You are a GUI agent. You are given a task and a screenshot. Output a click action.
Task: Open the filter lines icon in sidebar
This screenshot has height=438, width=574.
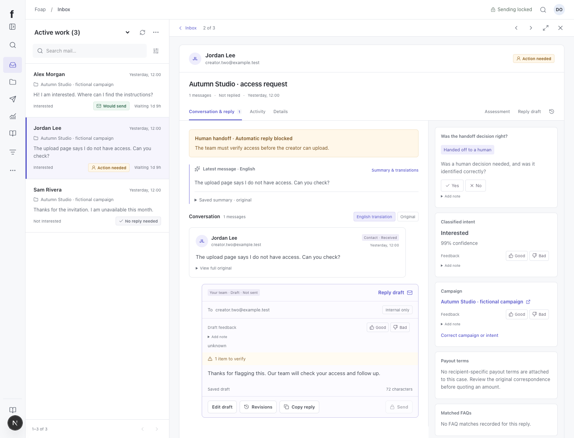(x=13, y=152)
